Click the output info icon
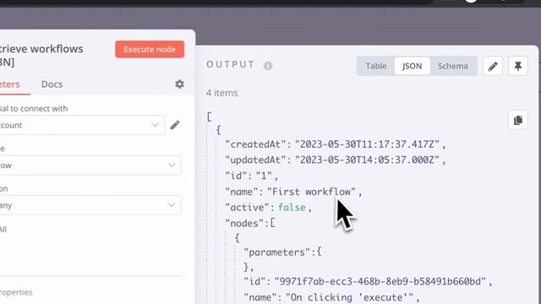The width and height of the screenshot is (541, 304). (268, 66)
